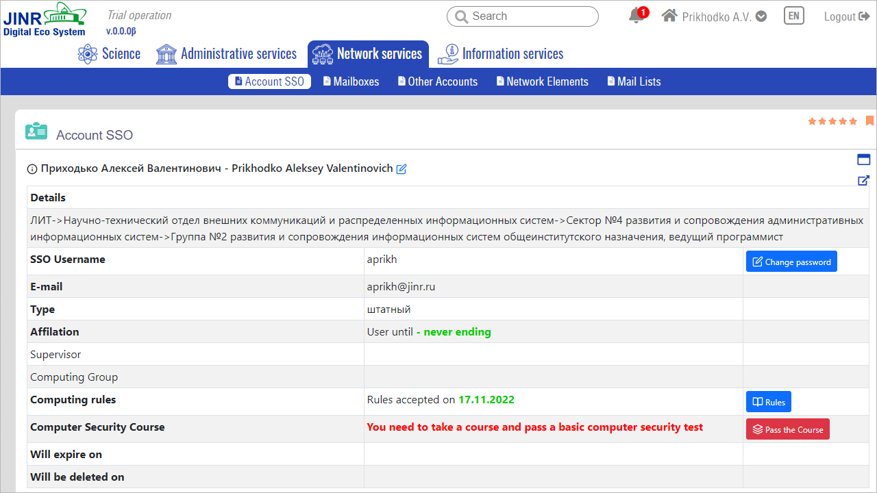Click the notification bell icon
Image resolution: width=877 pixels, height=493 pixels.
(636, 16)
